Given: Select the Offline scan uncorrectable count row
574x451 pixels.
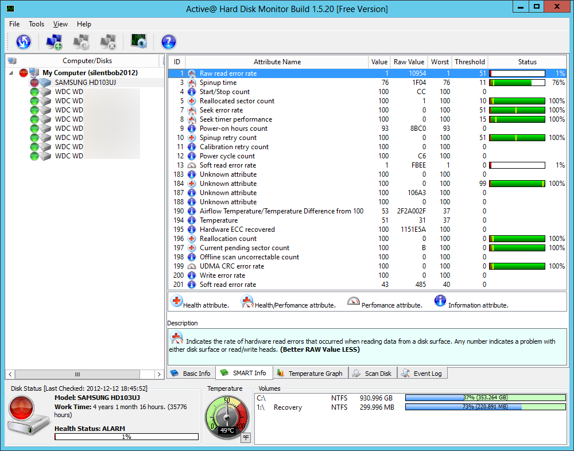Looking at the screenshot, I should [367, 257].
